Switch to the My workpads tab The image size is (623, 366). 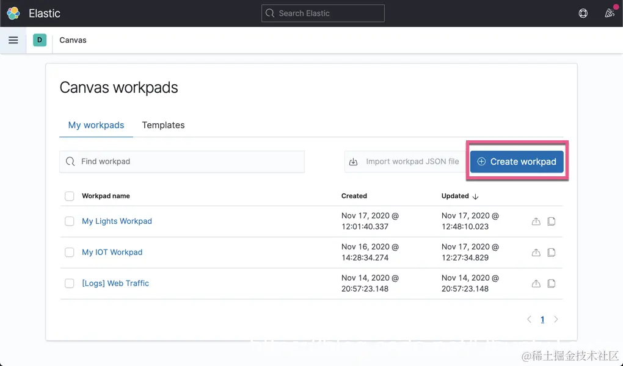point(96,125)
